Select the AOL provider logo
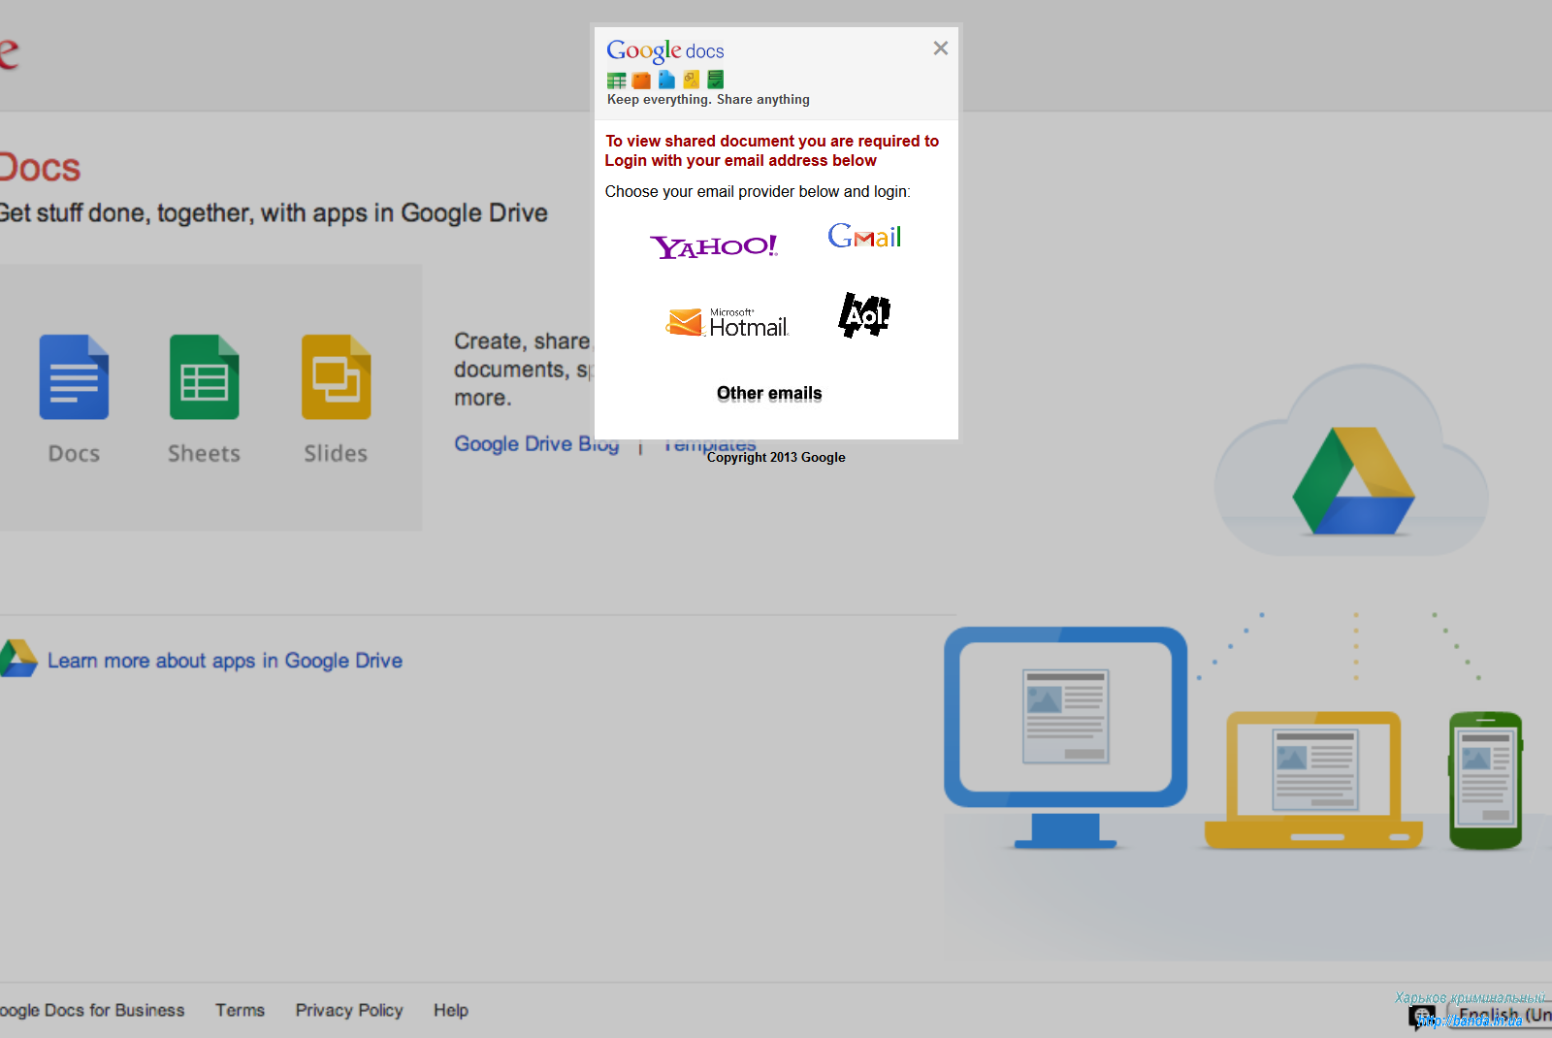This screenshot has height=1038, width=1552. pyautogui.click(x=864, y=315)
